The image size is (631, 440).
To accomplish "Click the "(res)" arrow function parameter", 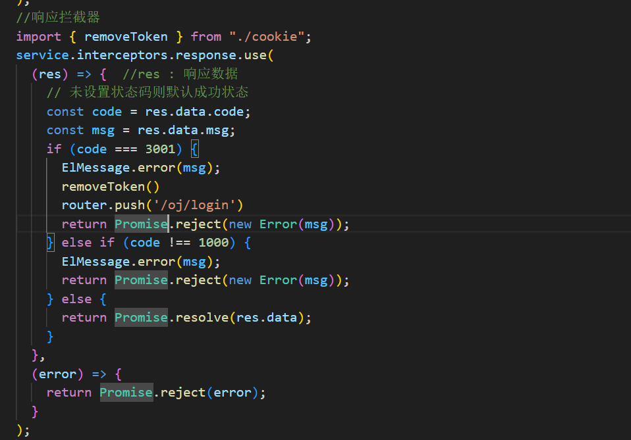I will coord(50,74).
